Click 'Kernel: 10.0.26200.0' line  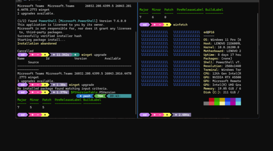pos(221,47)
